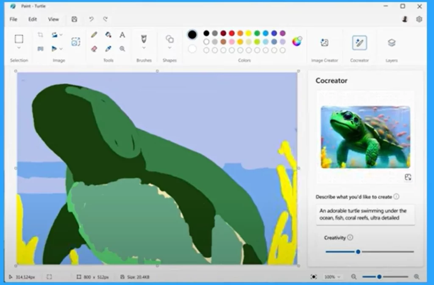434x285 pixels.
Task: Choose the Fill bucket tool
Action: pyautogui.click(x=108, y=35)
